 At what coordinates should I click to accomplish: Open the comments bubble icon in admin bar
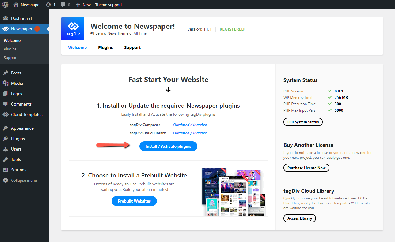63,5
